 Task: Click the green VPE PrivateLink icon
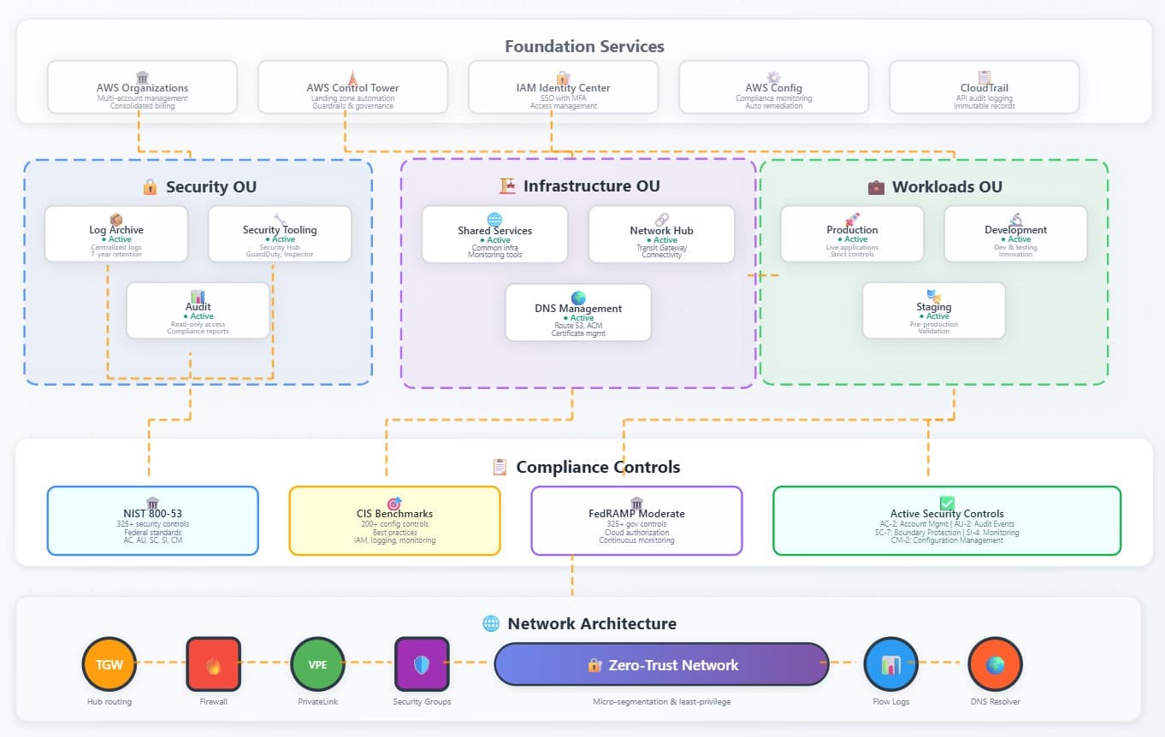[317, 664]
